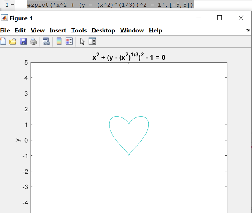
Task: Click the y-axis tick label 1
Action: 26,125
